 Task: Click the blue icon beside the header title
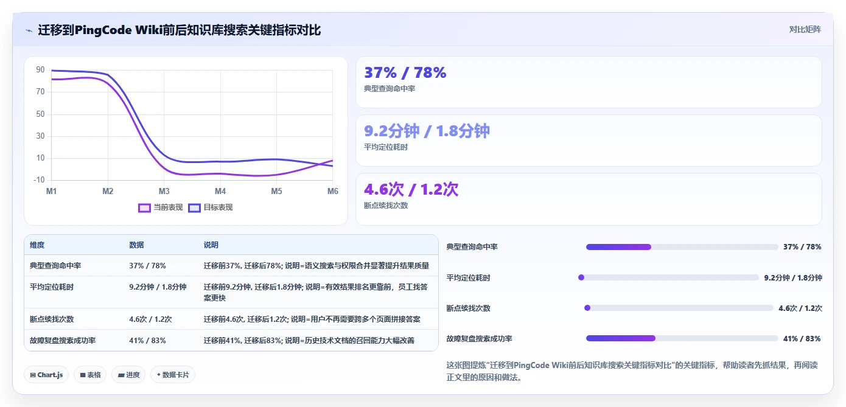coord(29,30)
